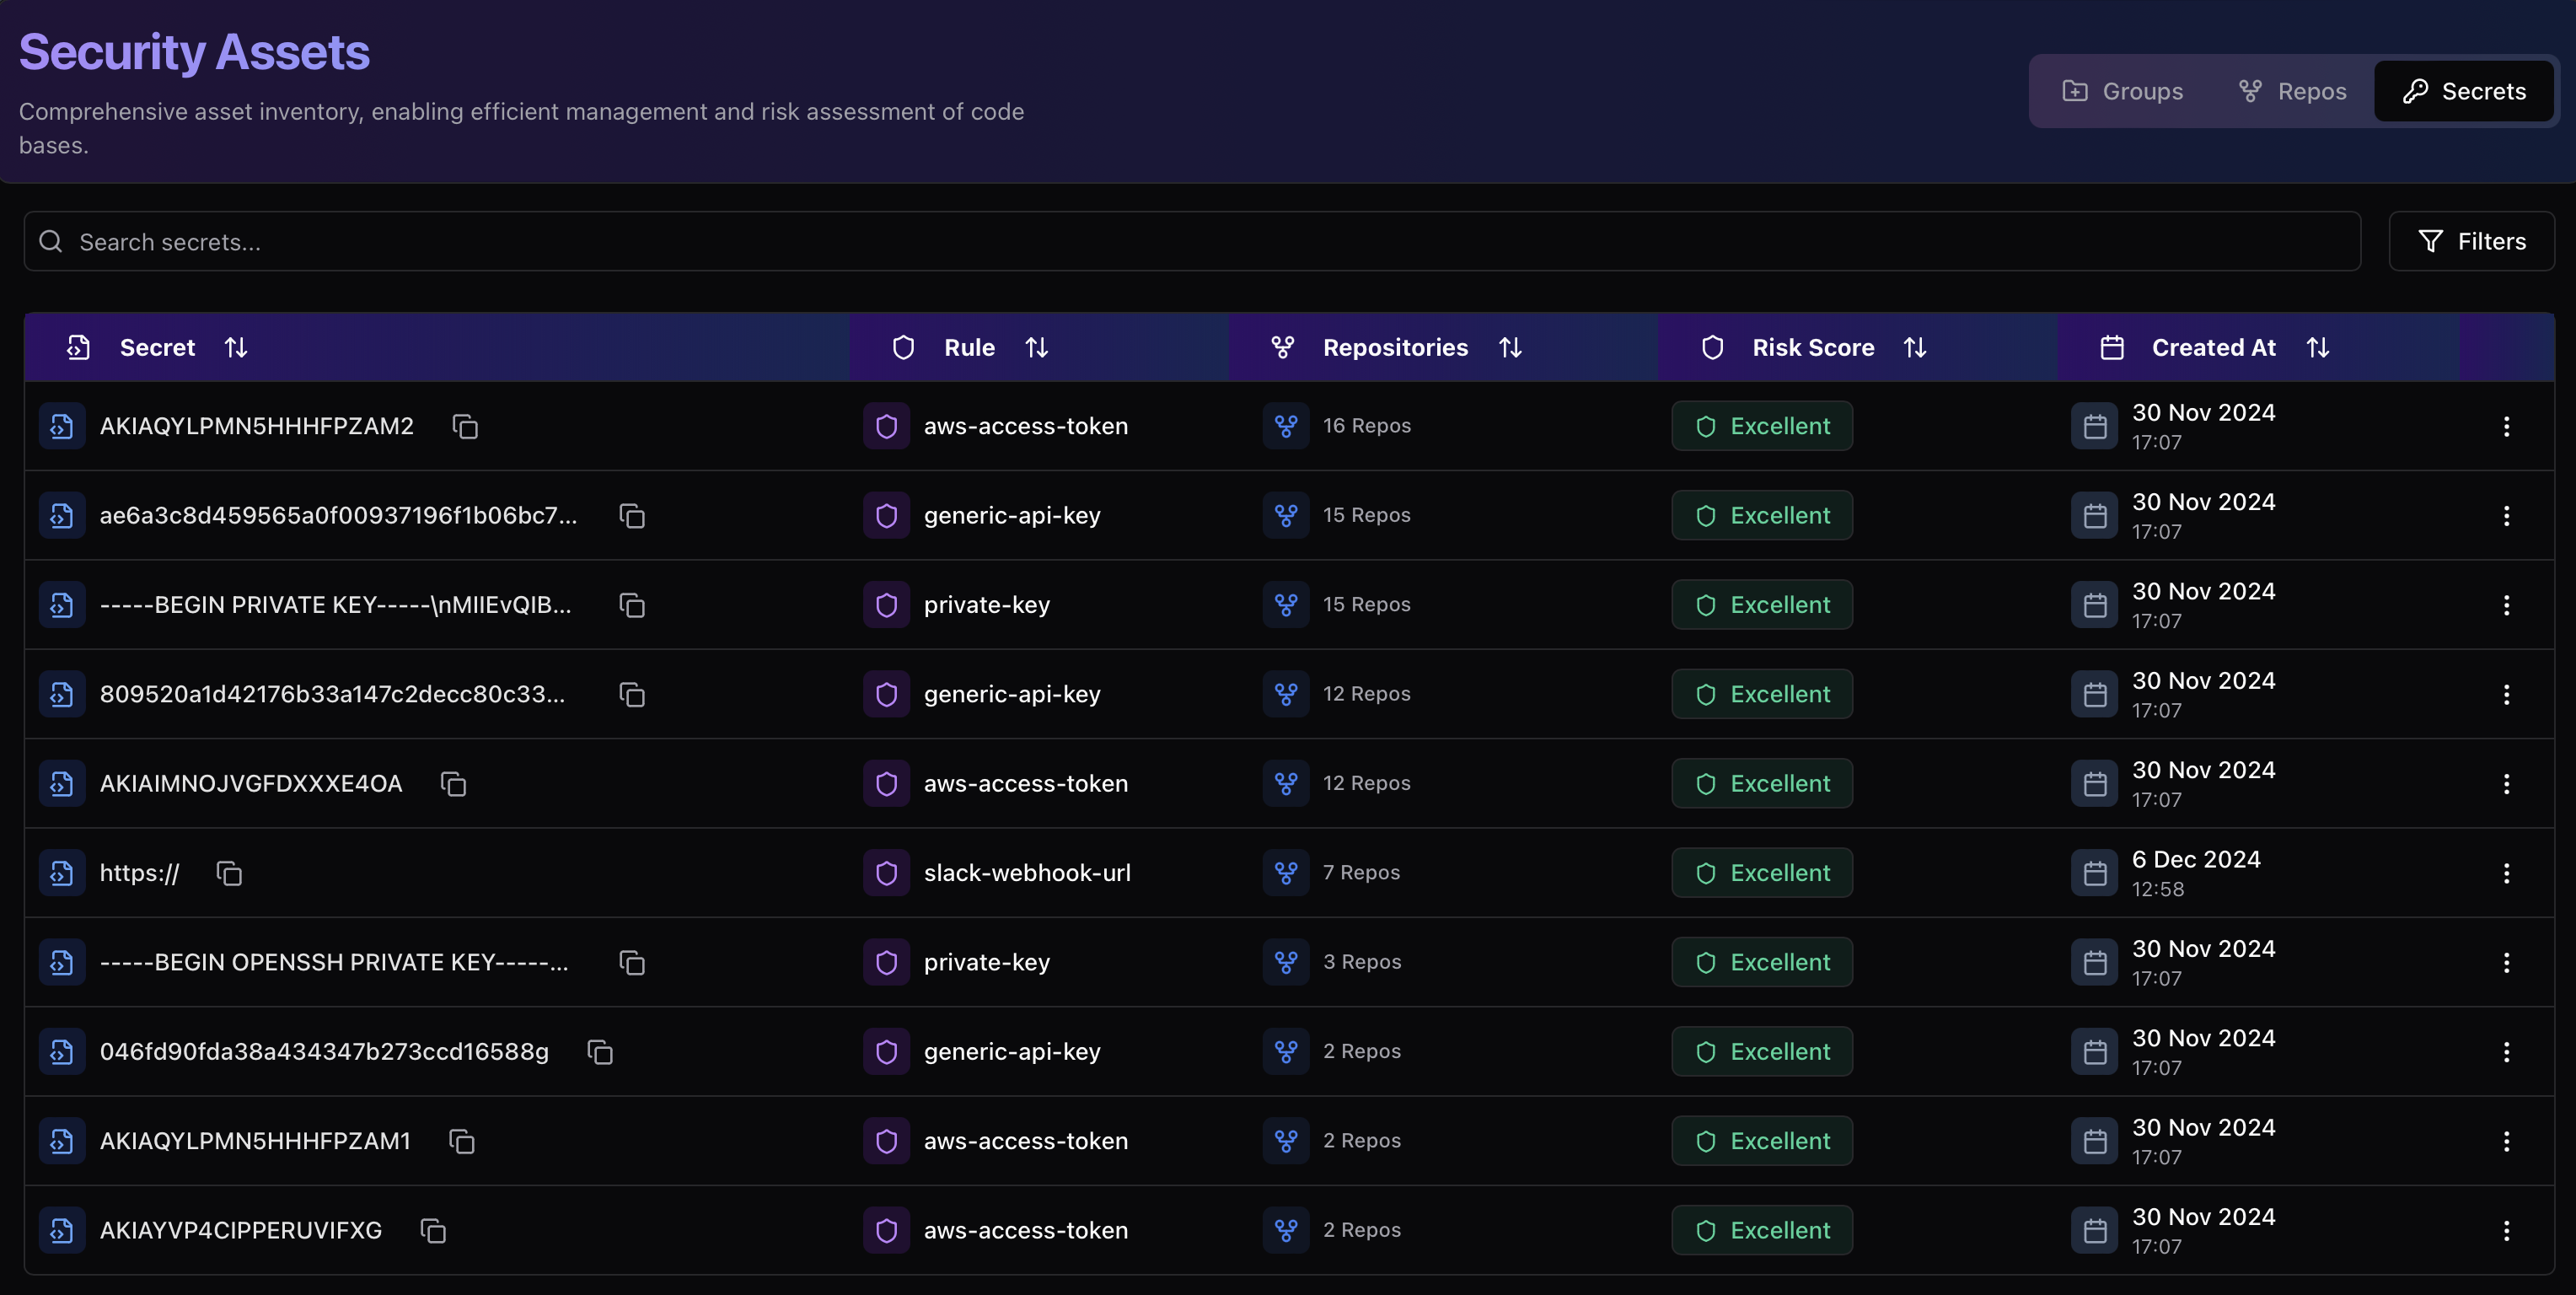This screenshot has width=2576, height=1295.
Task: Copy the https:// slack webhook secret
Action: 229,873
